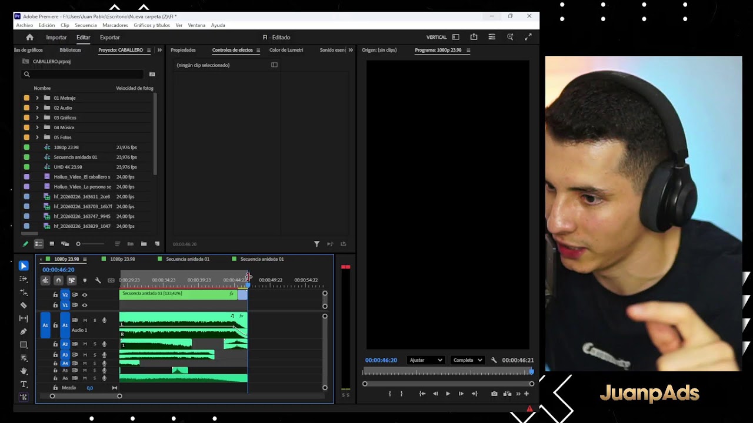The height and width of the screenshot is (423, 753).
Task: Expand the 03 Gráficos bin
Action: (37, 117)
